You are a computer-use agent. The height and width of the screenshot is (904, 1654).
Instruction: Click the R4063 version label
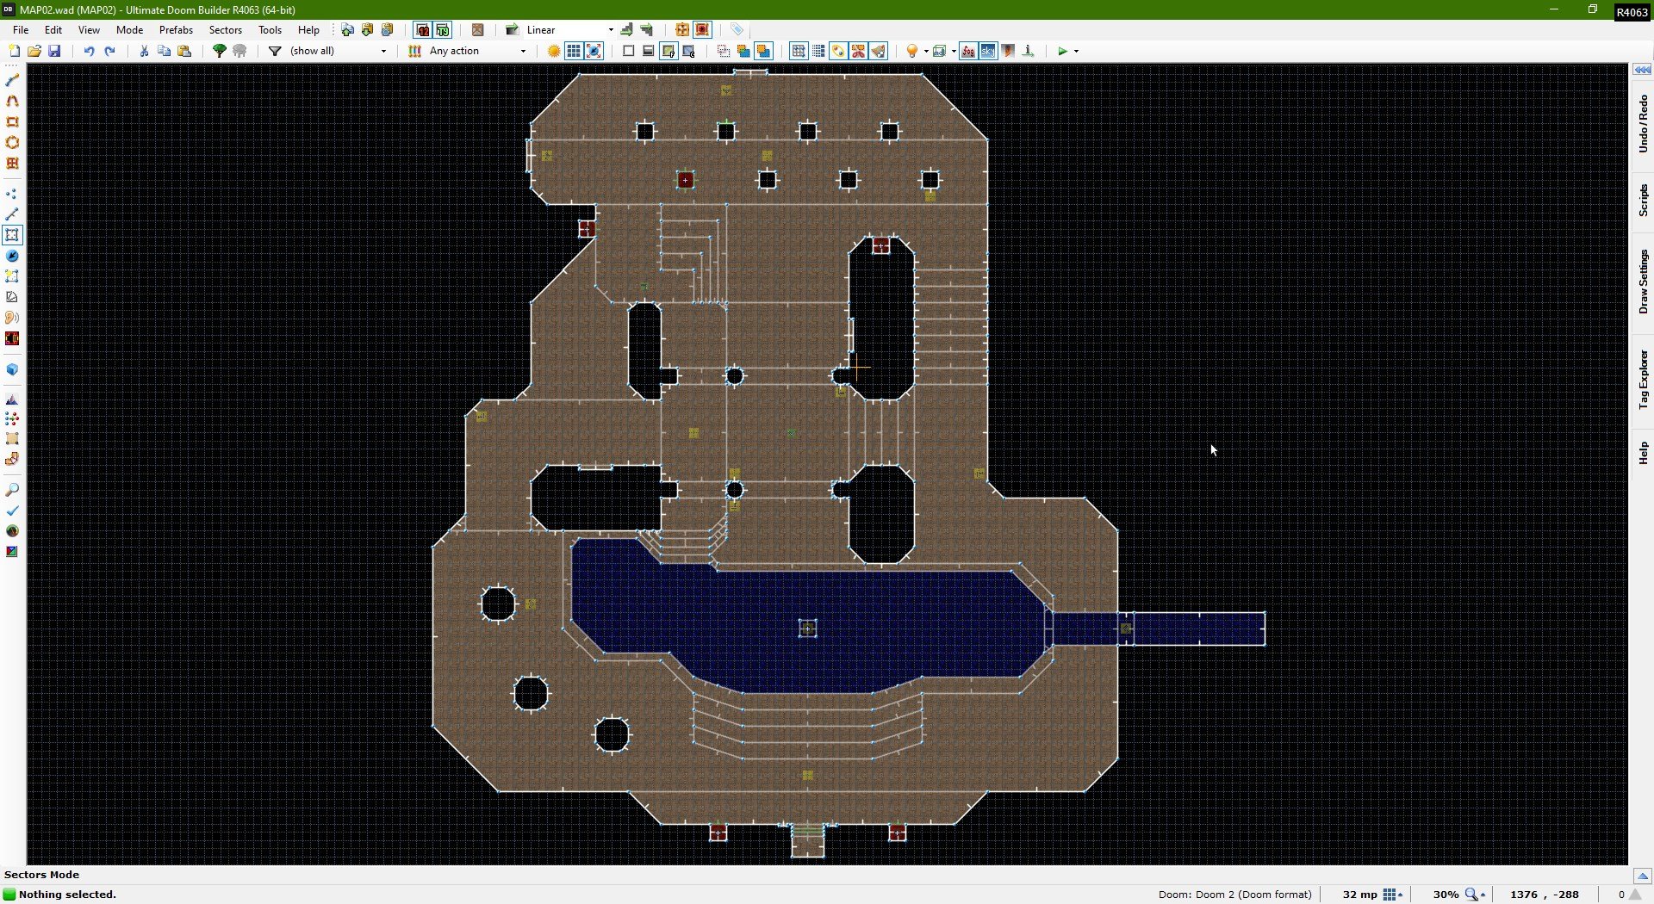pos(1632,12)
